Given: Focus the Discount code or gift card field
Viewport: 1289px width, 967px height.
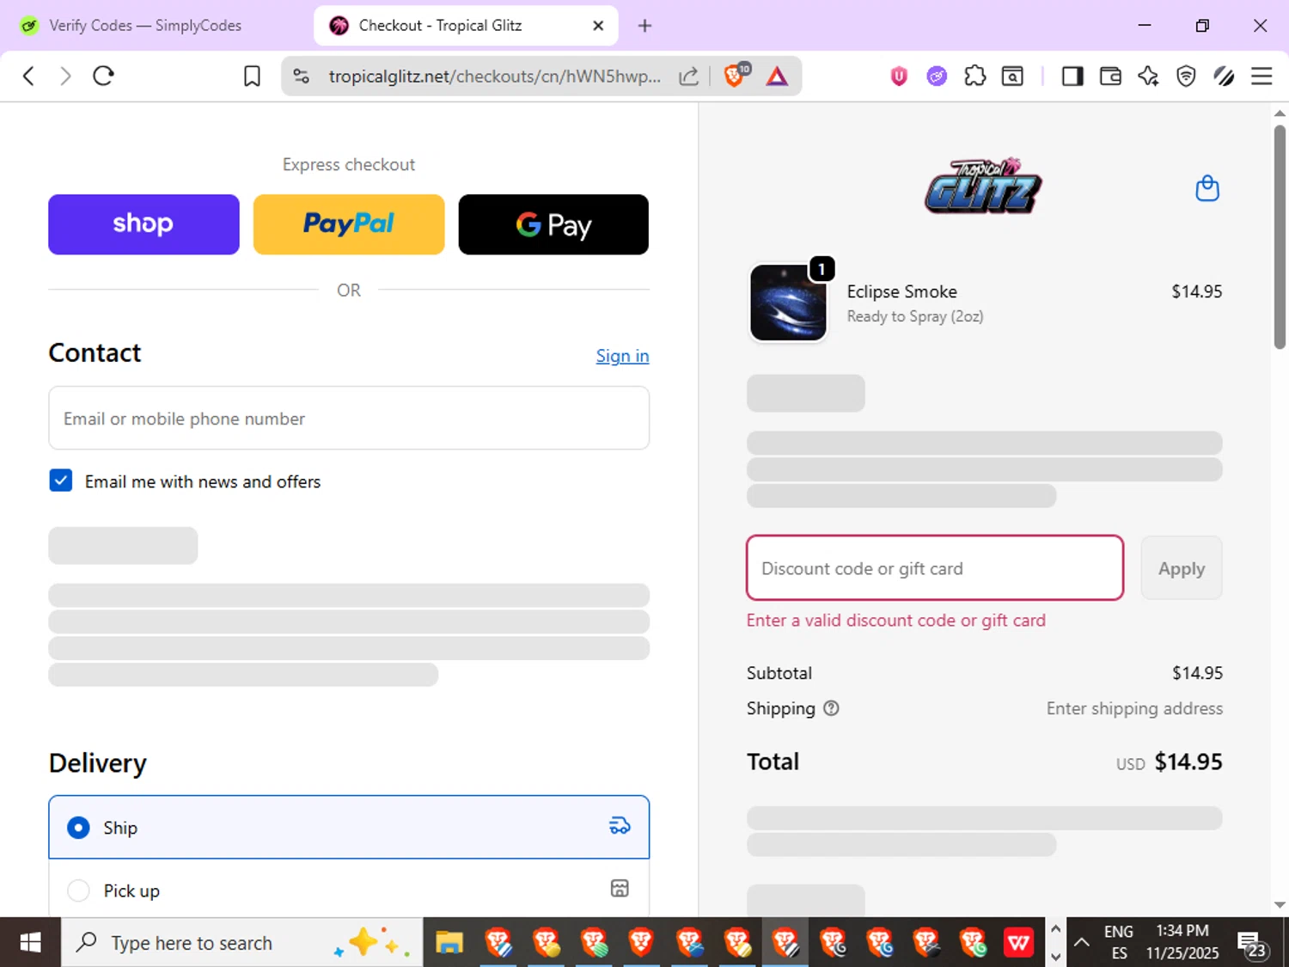Looking at the screenshot, I should [935, 568].
